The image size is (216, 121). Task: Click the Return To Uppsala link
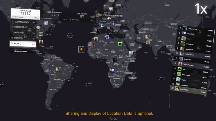(x=21, y=50)
